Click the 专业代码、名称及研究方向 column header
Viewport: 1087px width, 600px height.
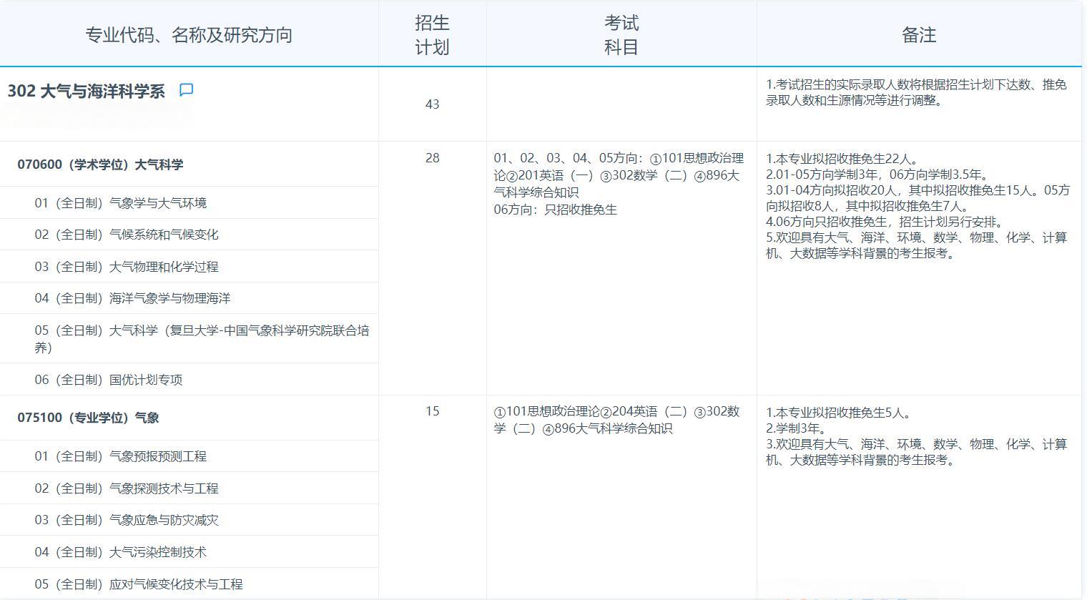[x=190, y=34]
